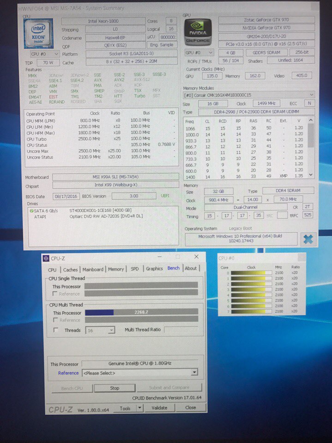
Task: Click green SATA 6 Gb/s drive status icon
Action: click(x=32, y=210)
